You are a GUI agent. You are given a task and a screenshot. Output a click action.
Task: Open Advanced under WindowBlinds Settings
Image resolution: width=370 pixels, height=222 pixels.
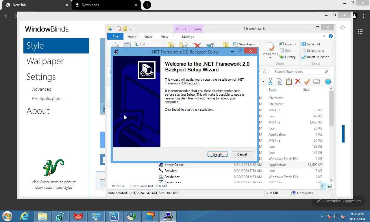(x=42, y=89)
